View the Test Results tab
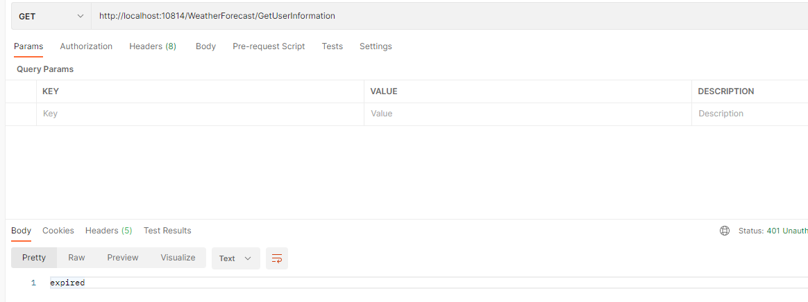 coord(167,231)
